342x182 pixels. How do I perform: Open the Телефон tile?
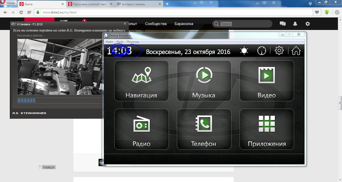click(204, 129)
